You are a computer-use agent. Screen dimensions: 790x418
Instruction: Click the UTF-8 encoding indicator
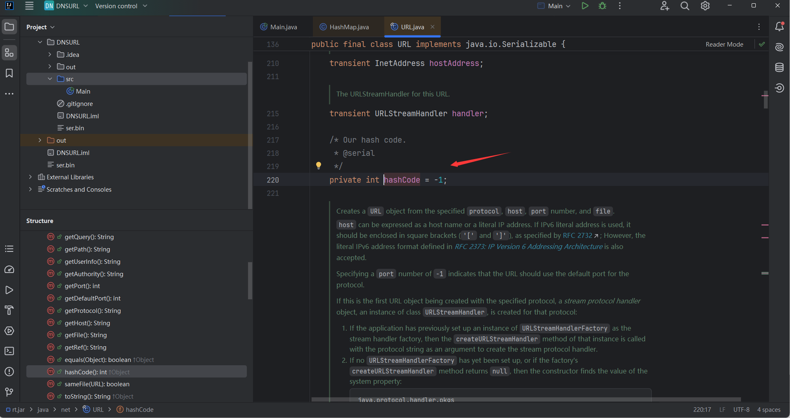point(741,409)
